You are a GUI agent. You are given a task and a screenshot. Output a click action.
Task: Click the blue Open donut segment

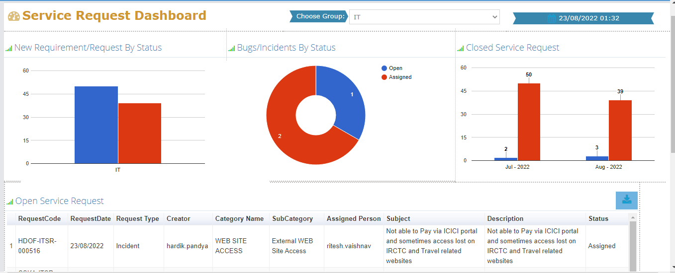pyautogui.click(x=346, y=99)
